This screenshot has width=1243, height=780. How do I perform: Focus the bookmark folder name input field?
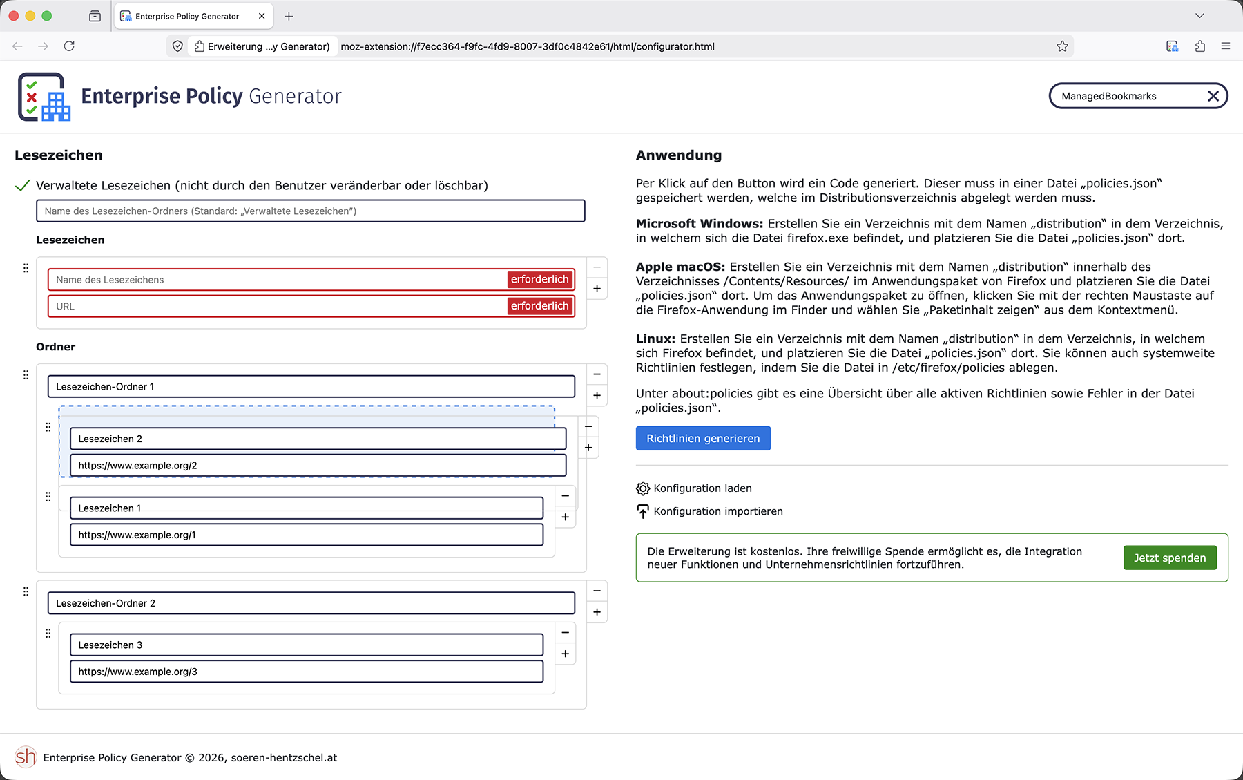(x=310, y=211)
